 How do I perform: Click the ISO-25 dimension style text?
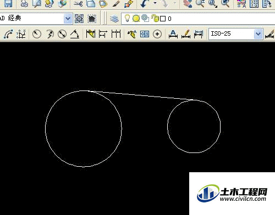[221, 33]
